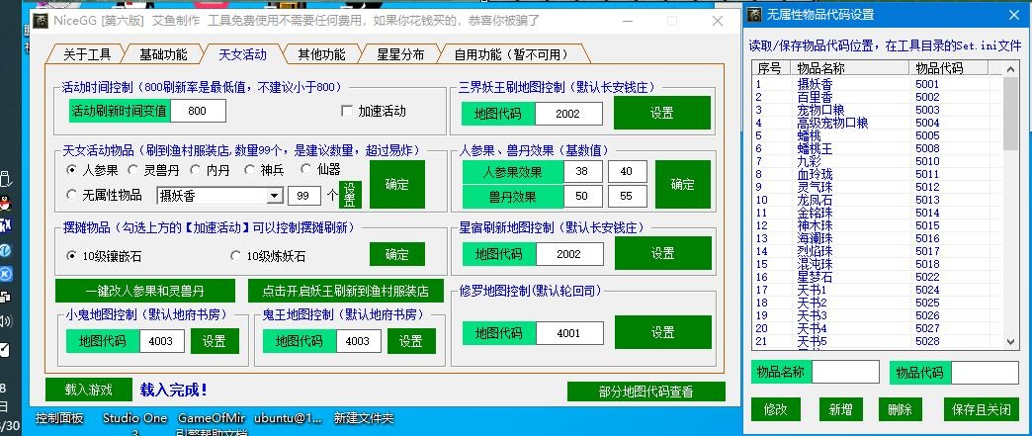Click the item list scrollbar down arrow

tap(1010, 341)
